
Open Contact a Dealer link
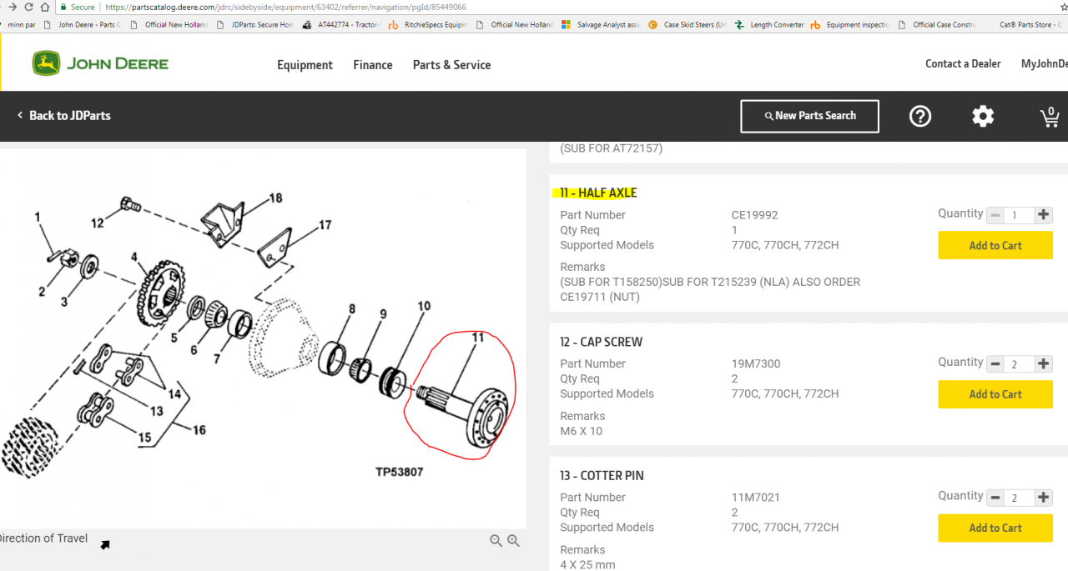[x=963, y=63]
